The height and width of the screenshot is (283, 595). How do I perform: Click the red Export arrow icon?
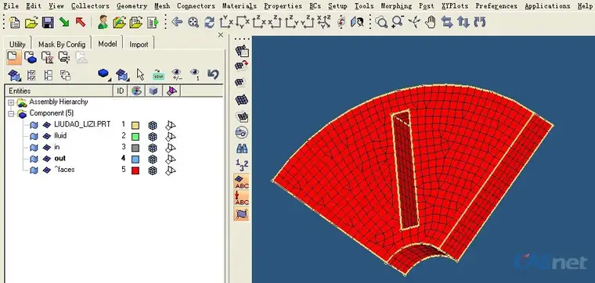click(81, 23)
